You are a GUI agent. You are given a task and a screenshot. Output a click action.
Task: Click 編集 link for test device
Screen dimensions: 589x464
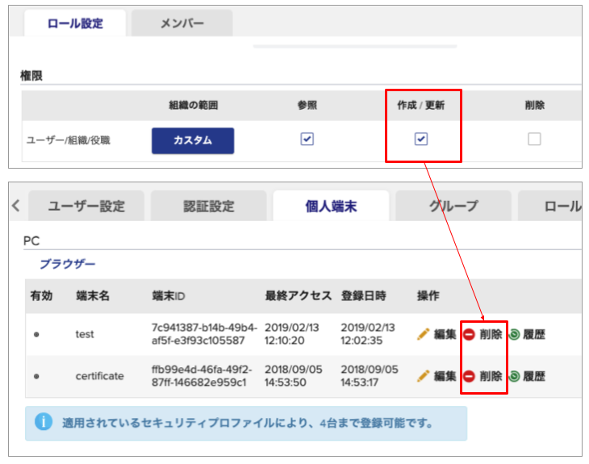pos(445,334)
